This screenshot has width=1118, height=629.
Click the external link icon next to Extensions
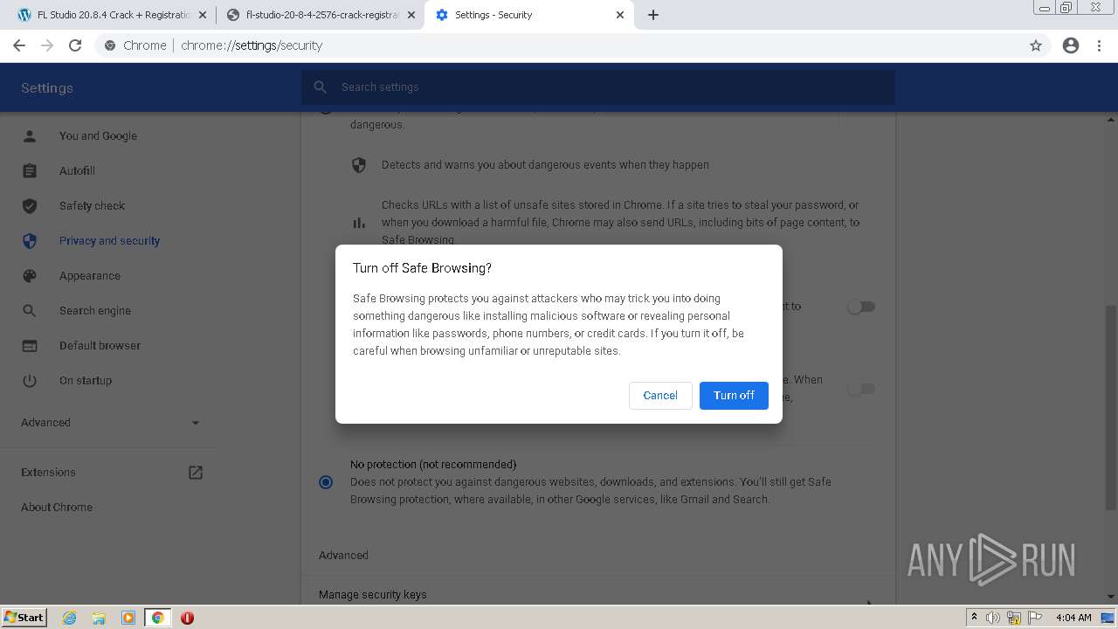click(x=196, y=473)
